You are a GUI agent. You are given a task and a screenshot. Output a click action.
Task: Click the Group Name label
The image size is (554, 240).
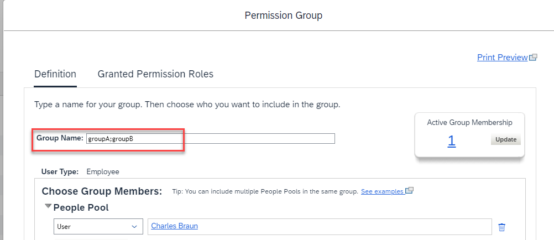click(60, 138)
